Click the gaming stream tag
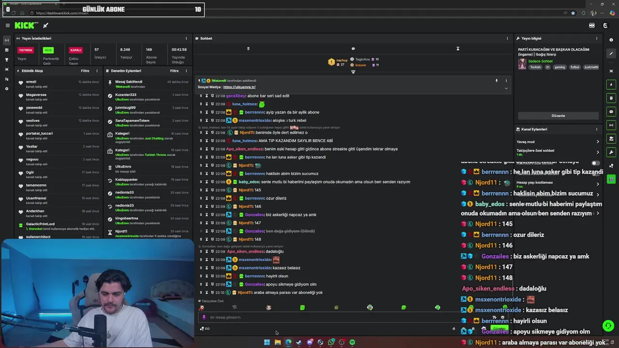The height and width of the screenshot is (348, 619). click(x=560, y=67)
